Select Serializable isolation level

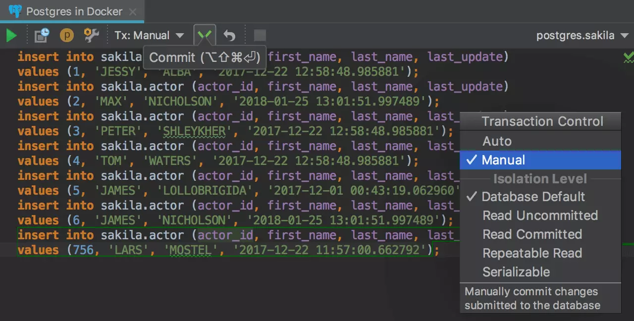(516, 272)
